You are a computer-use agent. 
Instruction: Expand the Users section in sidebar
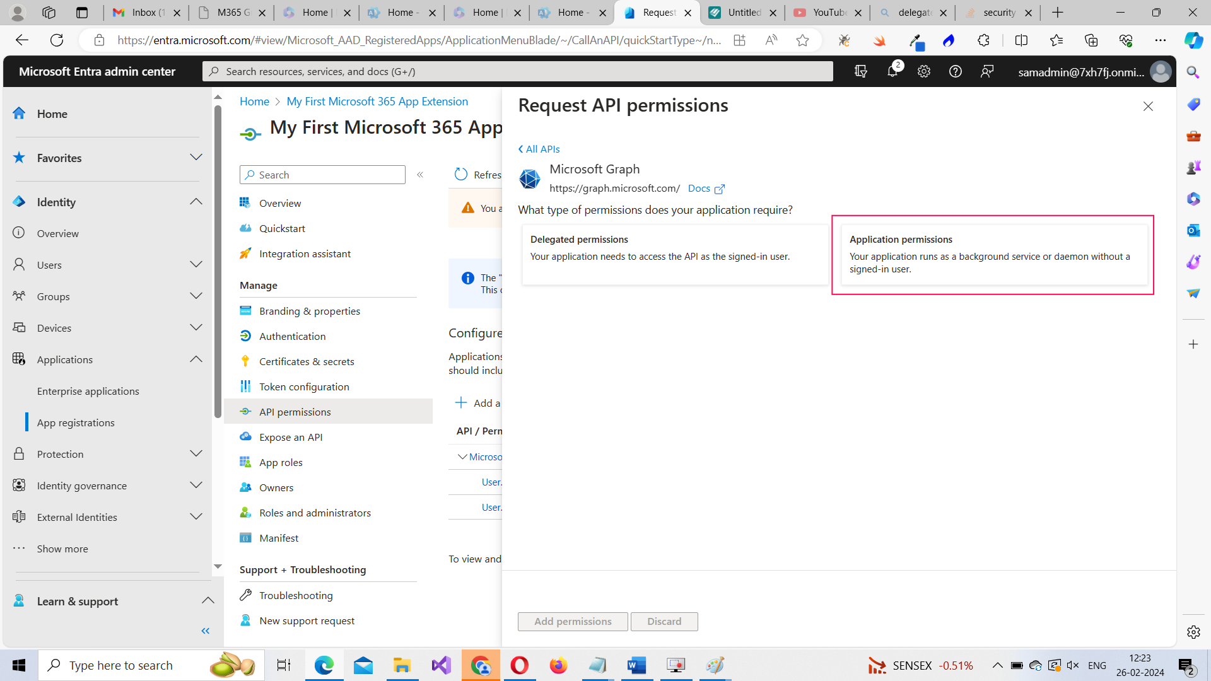(196, 264)
